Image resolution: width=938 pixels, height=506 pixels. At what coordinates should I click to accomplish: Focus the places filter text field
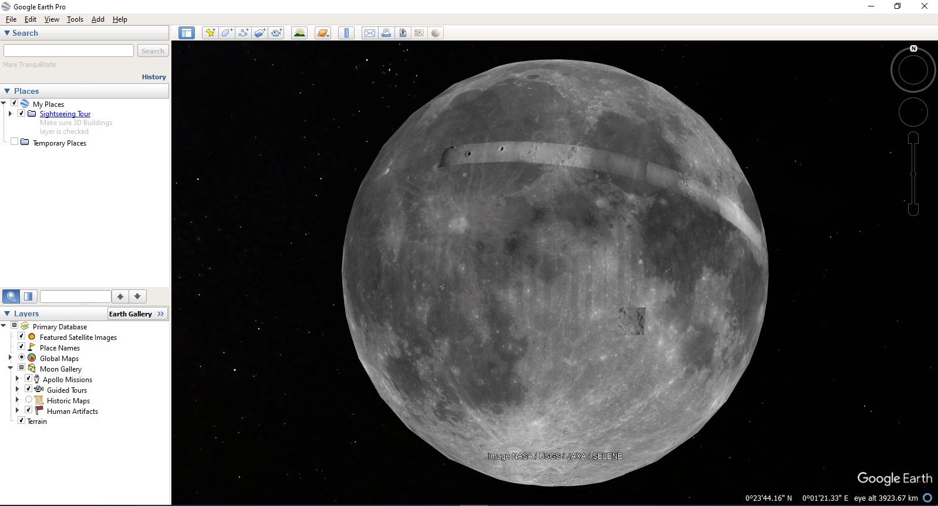[75, 296]
